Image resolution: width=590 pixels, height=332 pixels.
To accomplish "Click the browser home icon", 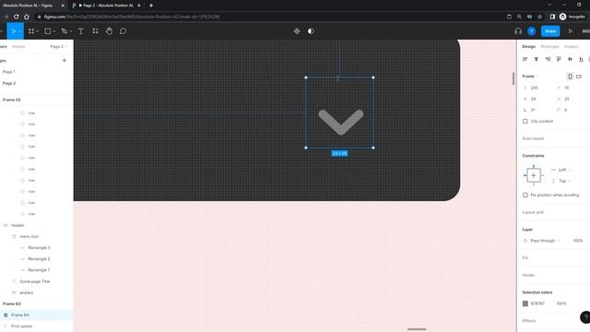I will point(27,17).
